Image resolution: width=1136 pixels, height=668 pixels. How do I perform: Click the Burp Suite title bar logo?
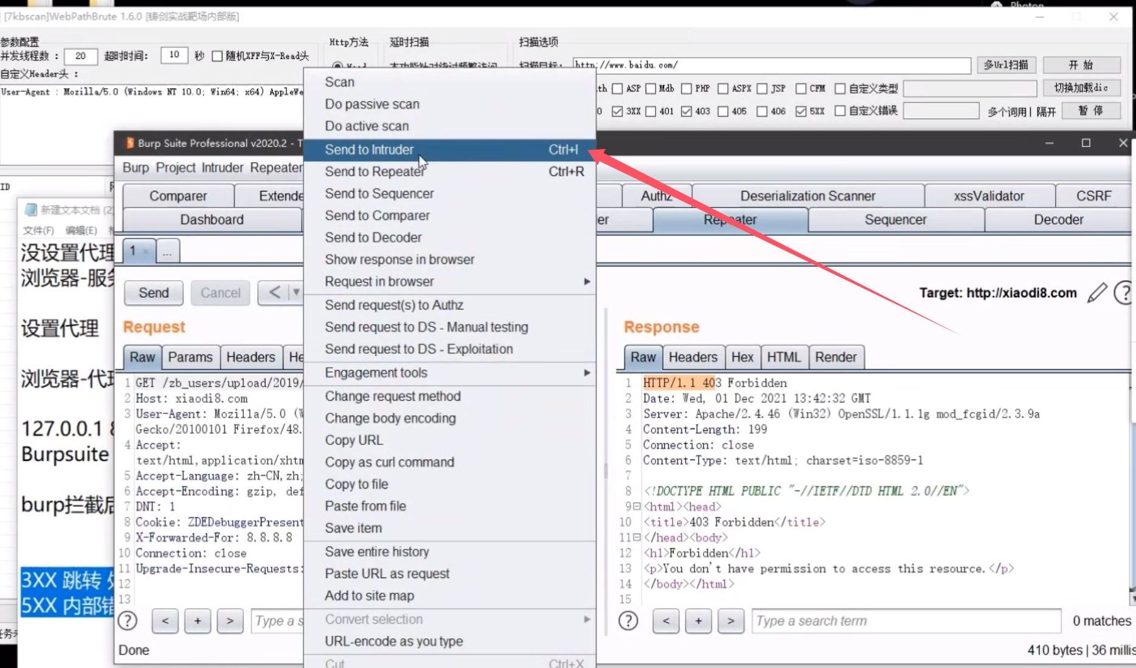coord(130,143)
